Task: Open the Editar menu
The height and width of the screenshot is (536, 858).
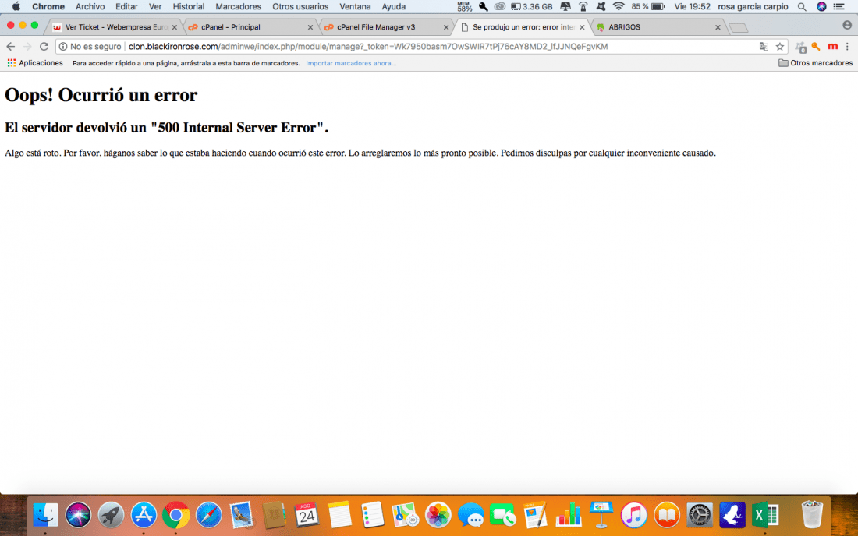Action: tap(126, 6)
